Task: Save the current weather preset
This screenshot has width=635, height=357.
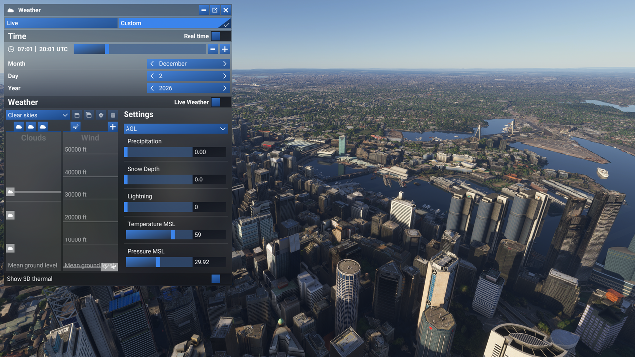Action: pos(77,115)
